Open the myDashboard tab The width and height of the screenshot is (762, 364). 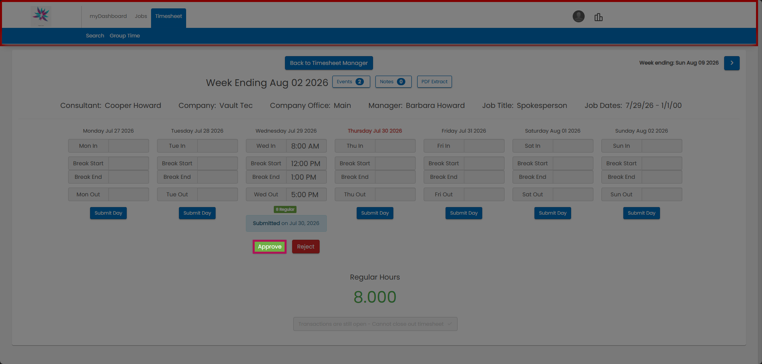pyautogui.click(x=108, y=16)
